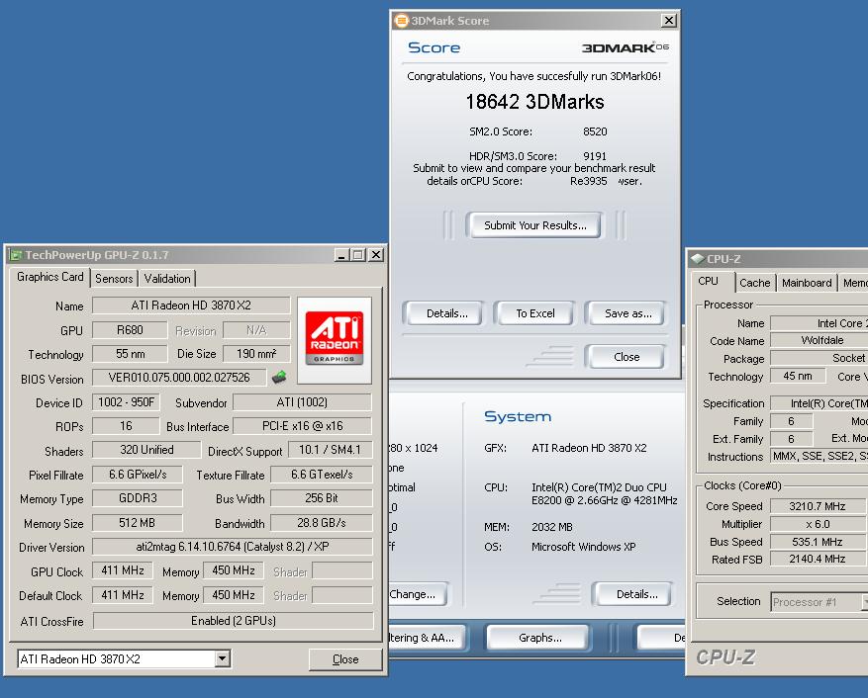Click the GPU-Z Technology value 55 nm
This screenshot has width=868, height=698.
(x=130, y=353)
